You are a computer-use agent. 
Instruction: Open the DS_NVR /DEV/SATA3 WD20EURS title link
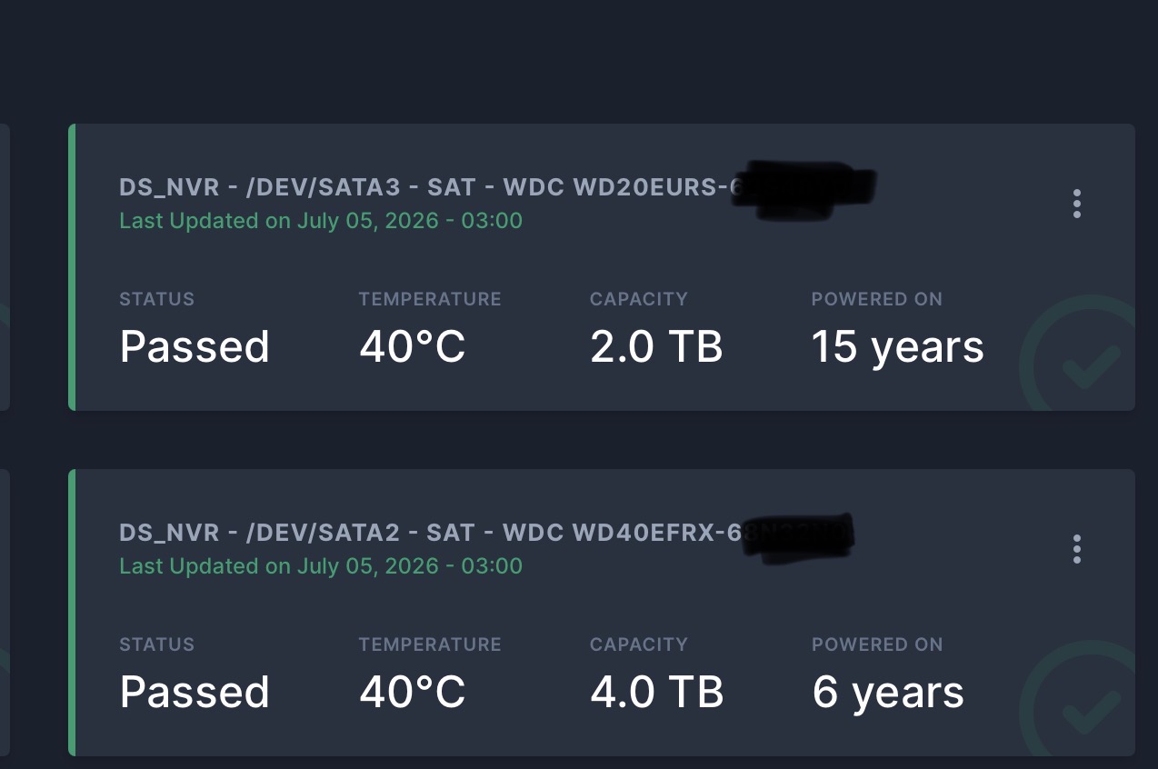pyautogui.click(x=496, y=187)
